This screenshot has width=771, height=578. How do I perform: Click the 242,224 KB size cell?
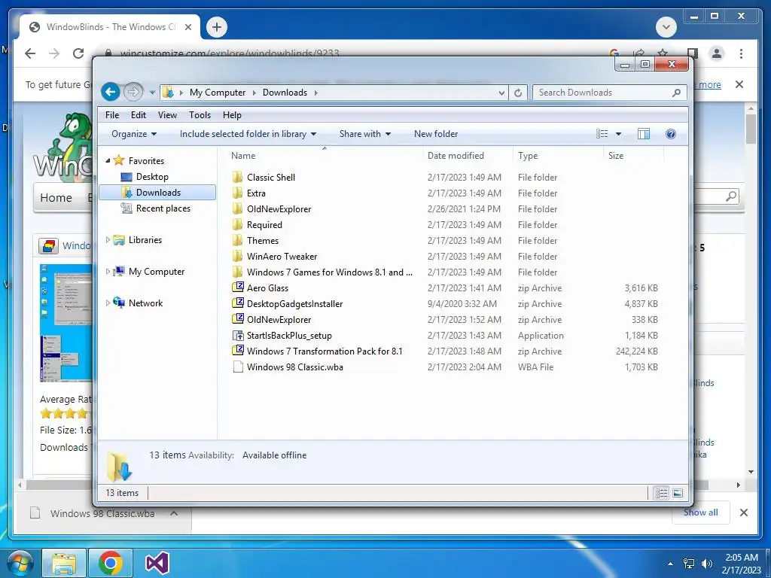pos(636,351)
